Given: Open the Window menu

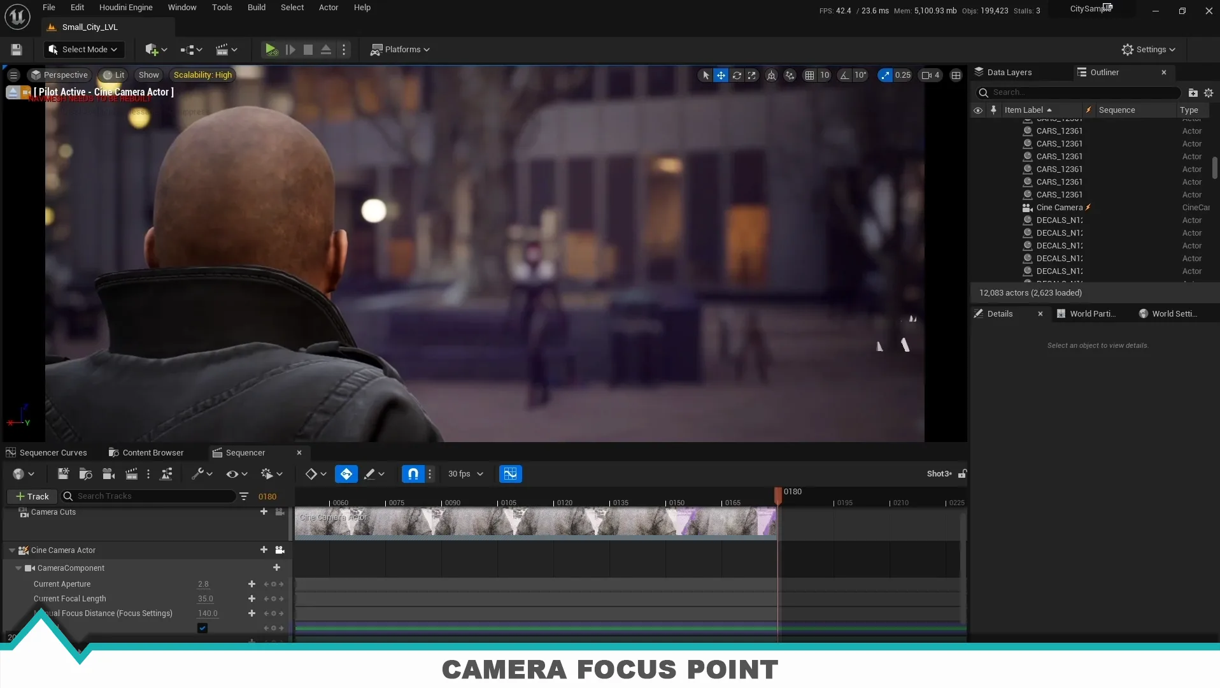Looking at the screenshot, I should pyautogui.click(x=181, y=7).
